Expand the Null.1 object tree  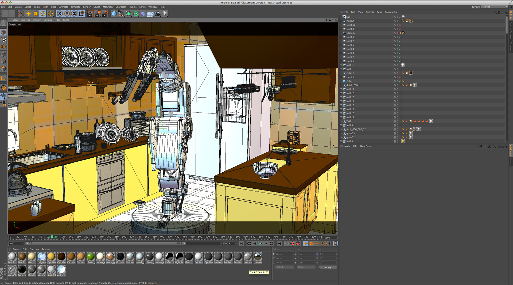tap(341, 65)
